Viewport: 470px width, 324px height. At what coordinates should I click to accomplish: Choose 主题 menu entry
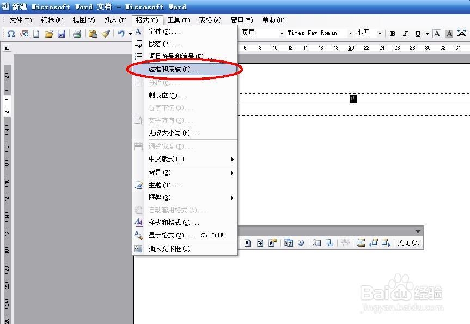pos(185,185)
